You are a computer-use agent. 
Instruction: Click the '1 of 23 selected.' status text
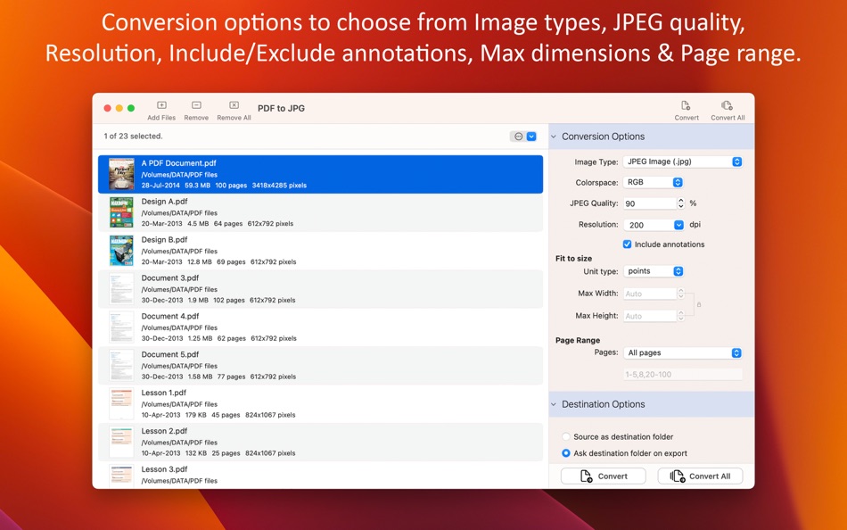pos(133,137)
